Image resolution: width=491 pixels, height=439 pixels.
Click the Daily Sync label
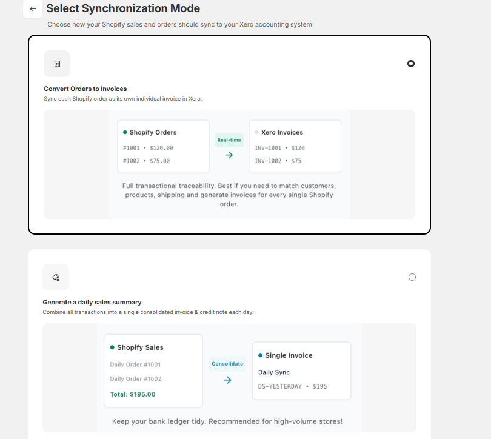click(x=274, y=372)
